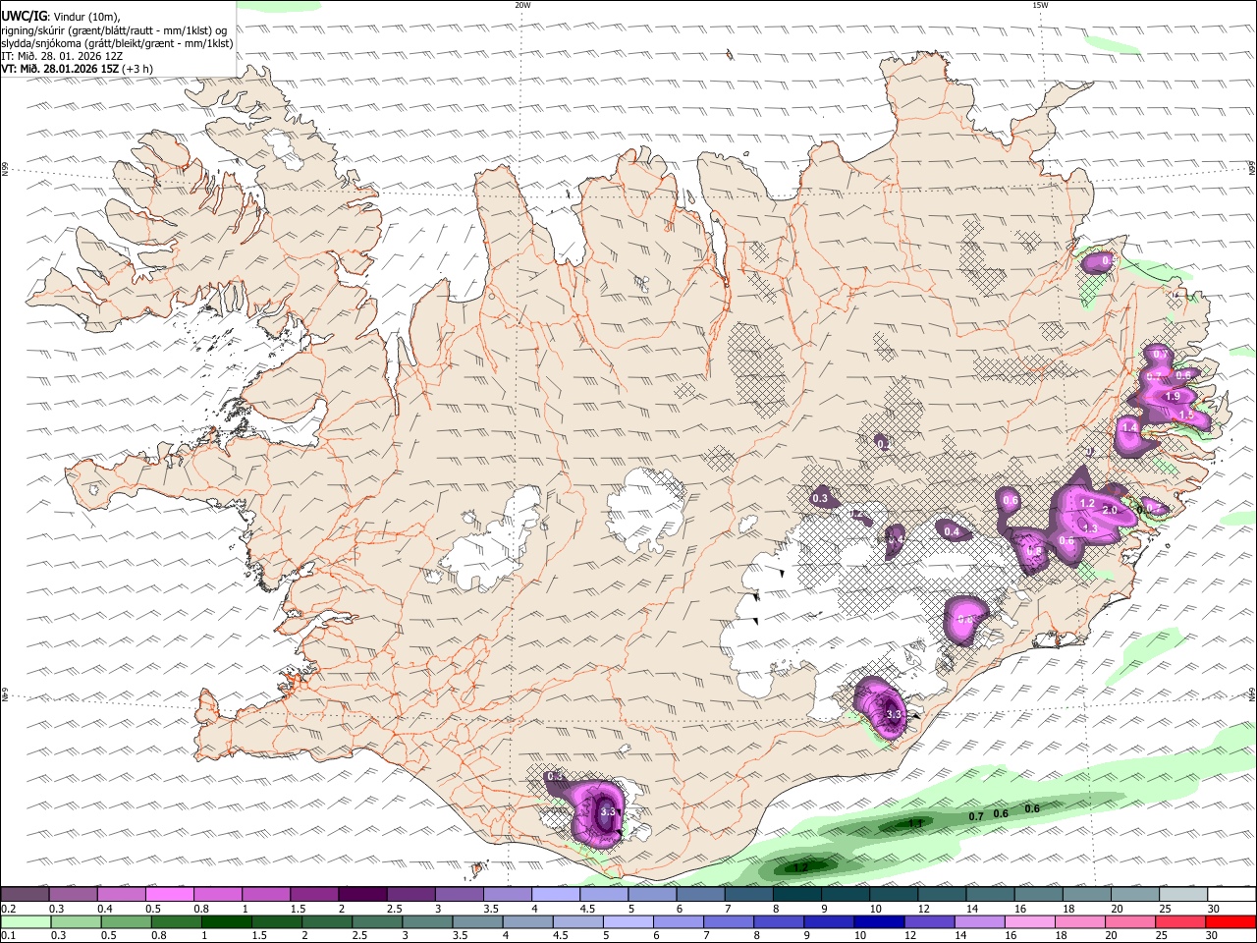Click upper scale swatch starting at 0.5
1257x943 pixels.
tap(169, 895)
